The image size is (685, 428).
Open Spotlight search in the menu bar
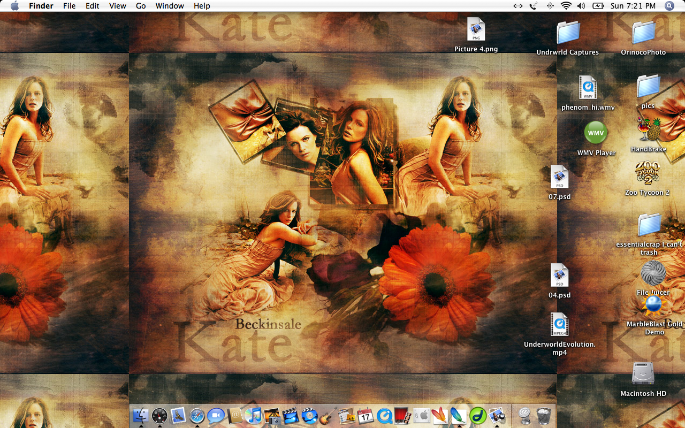tap(669, 6)
